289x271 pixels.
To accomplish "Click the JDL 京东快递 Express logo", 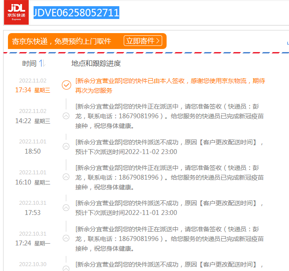I will pos(16,12).
